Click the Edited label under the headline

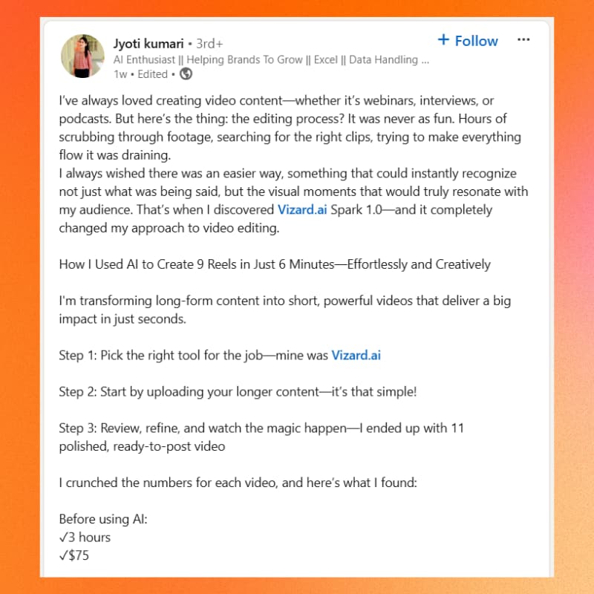(x=152, y=74)
